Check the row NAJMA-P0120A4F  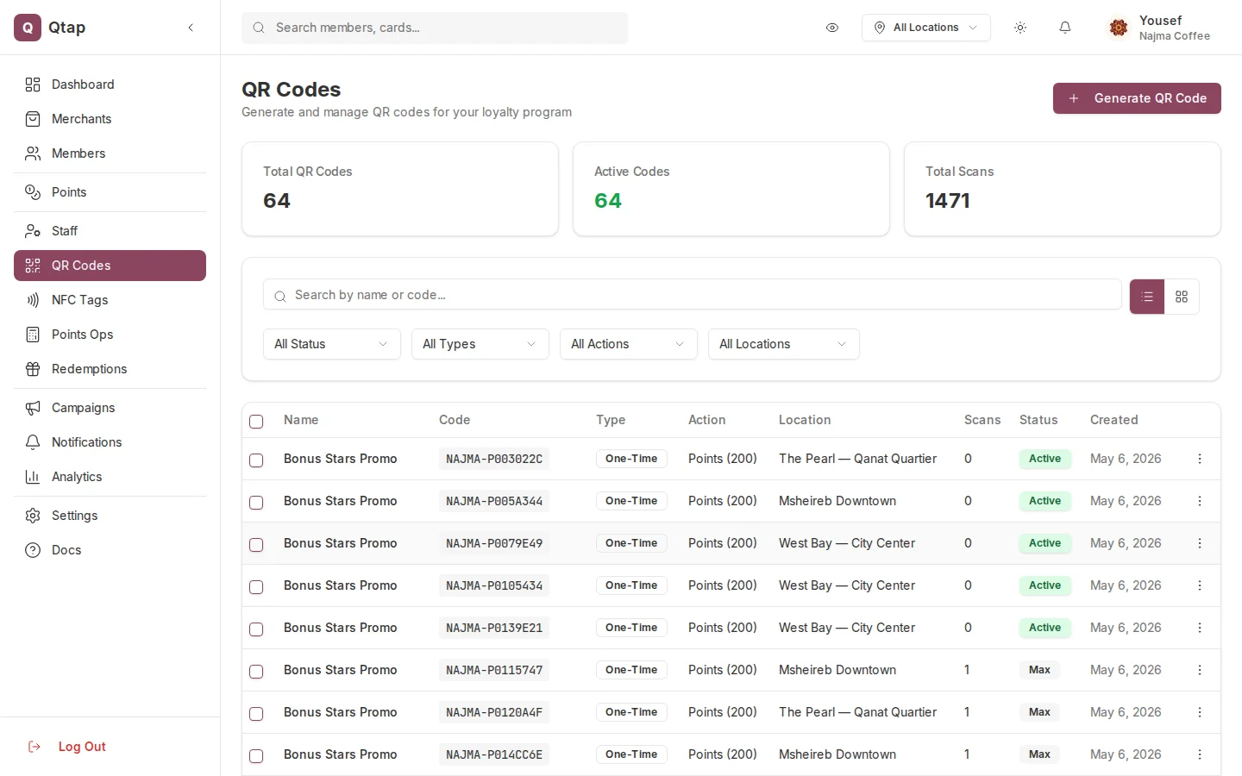[256, 713]
